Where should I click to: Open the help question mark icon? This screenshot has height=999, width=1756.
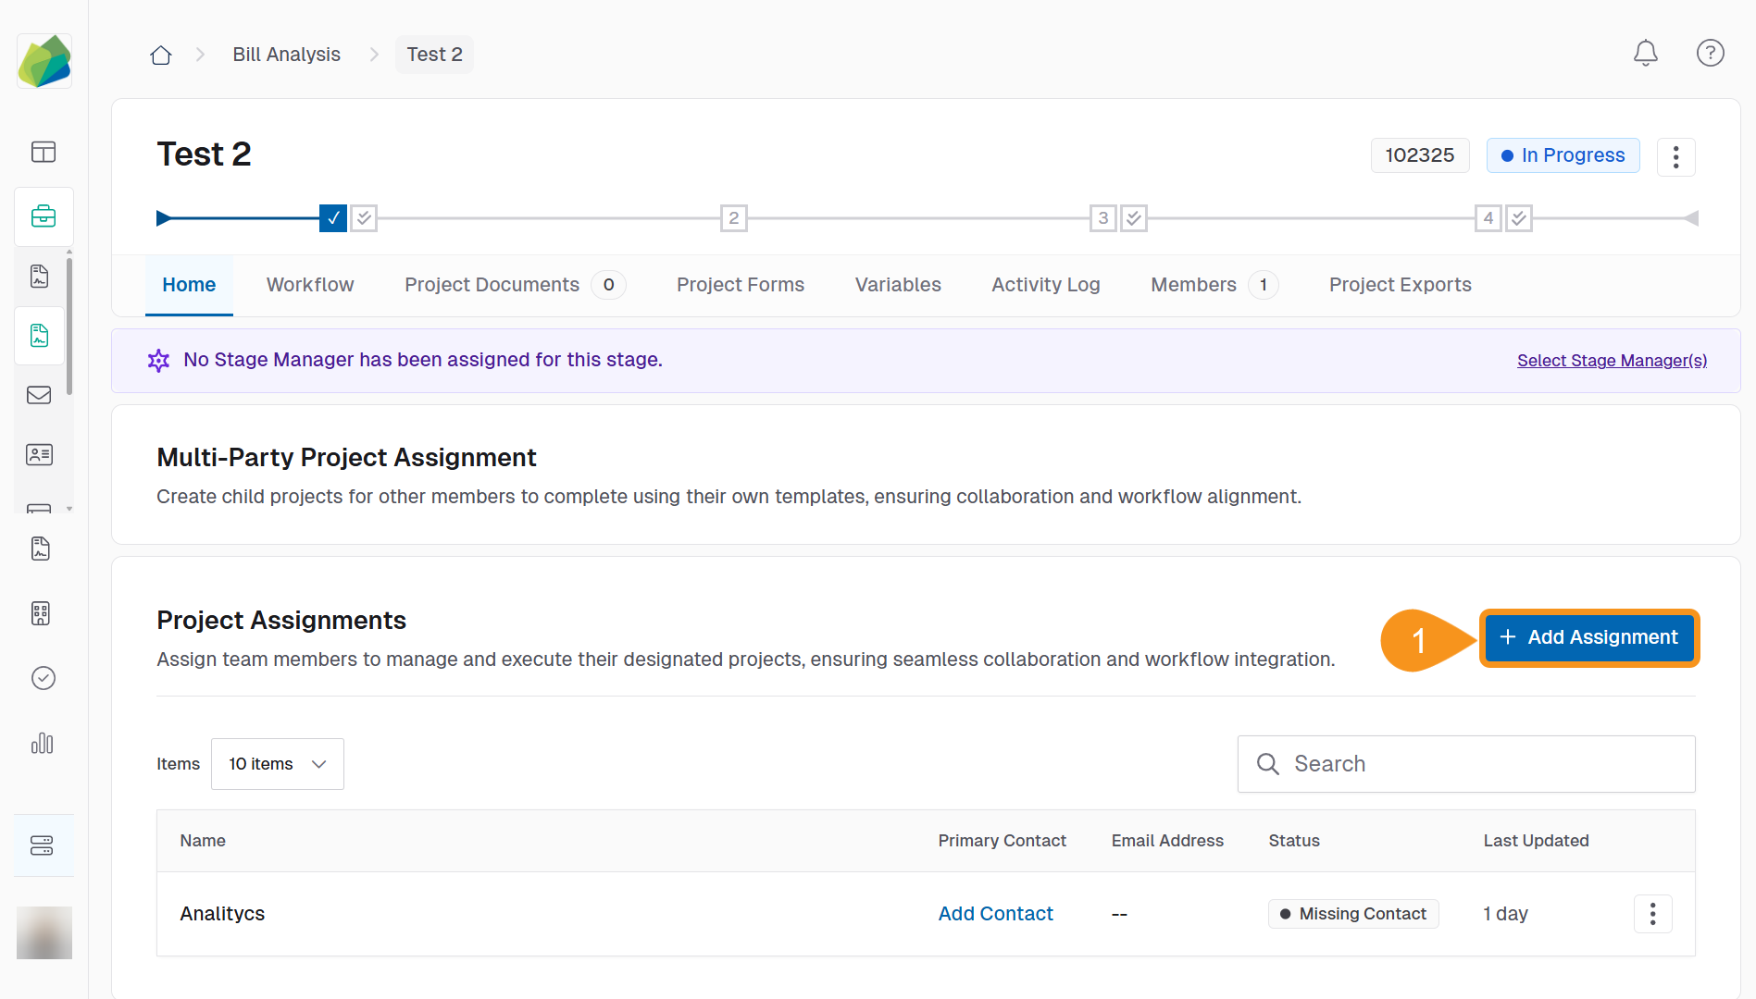click(x=1710, y=53)
